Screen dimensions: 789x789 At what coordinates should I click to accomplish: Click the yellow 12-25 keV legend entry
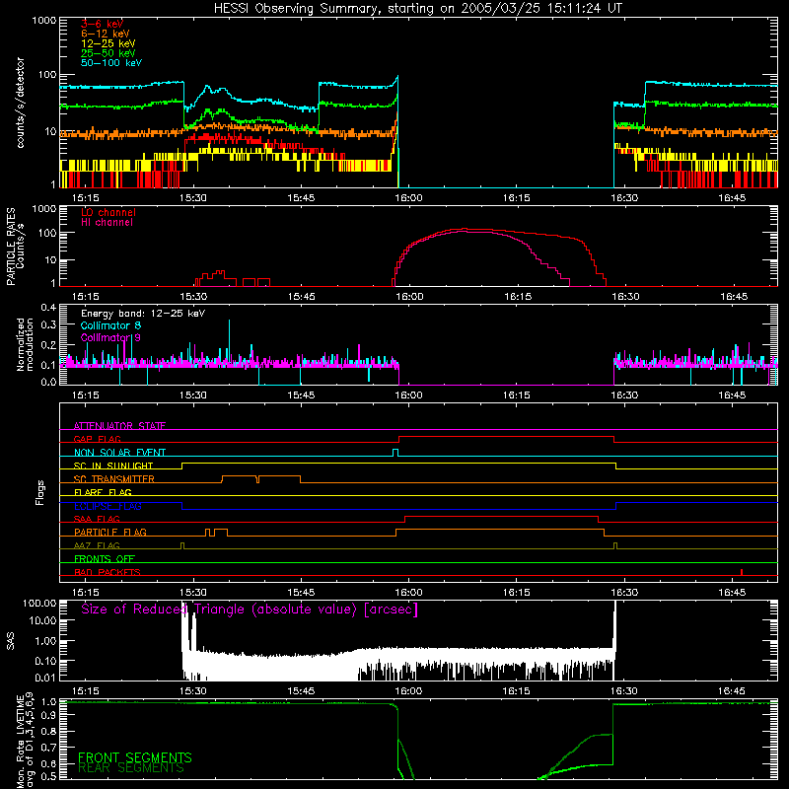coord(108,43)
